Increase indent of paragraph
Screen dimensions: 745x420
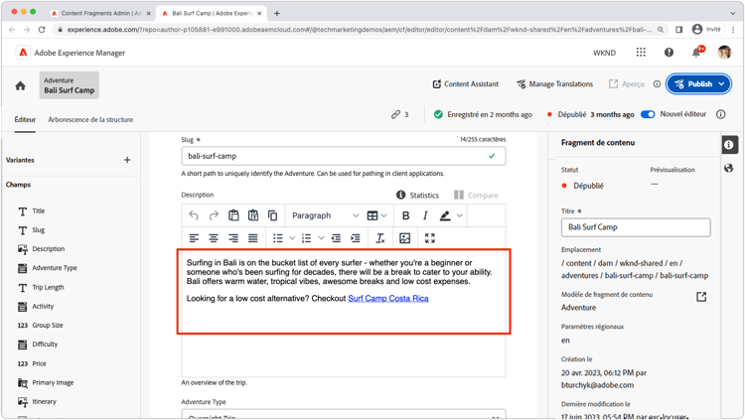pos(356,238)
